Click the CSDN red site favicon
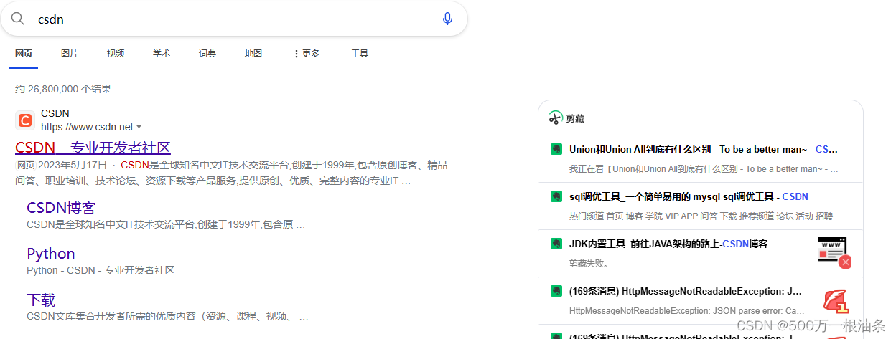 (25, 120)
